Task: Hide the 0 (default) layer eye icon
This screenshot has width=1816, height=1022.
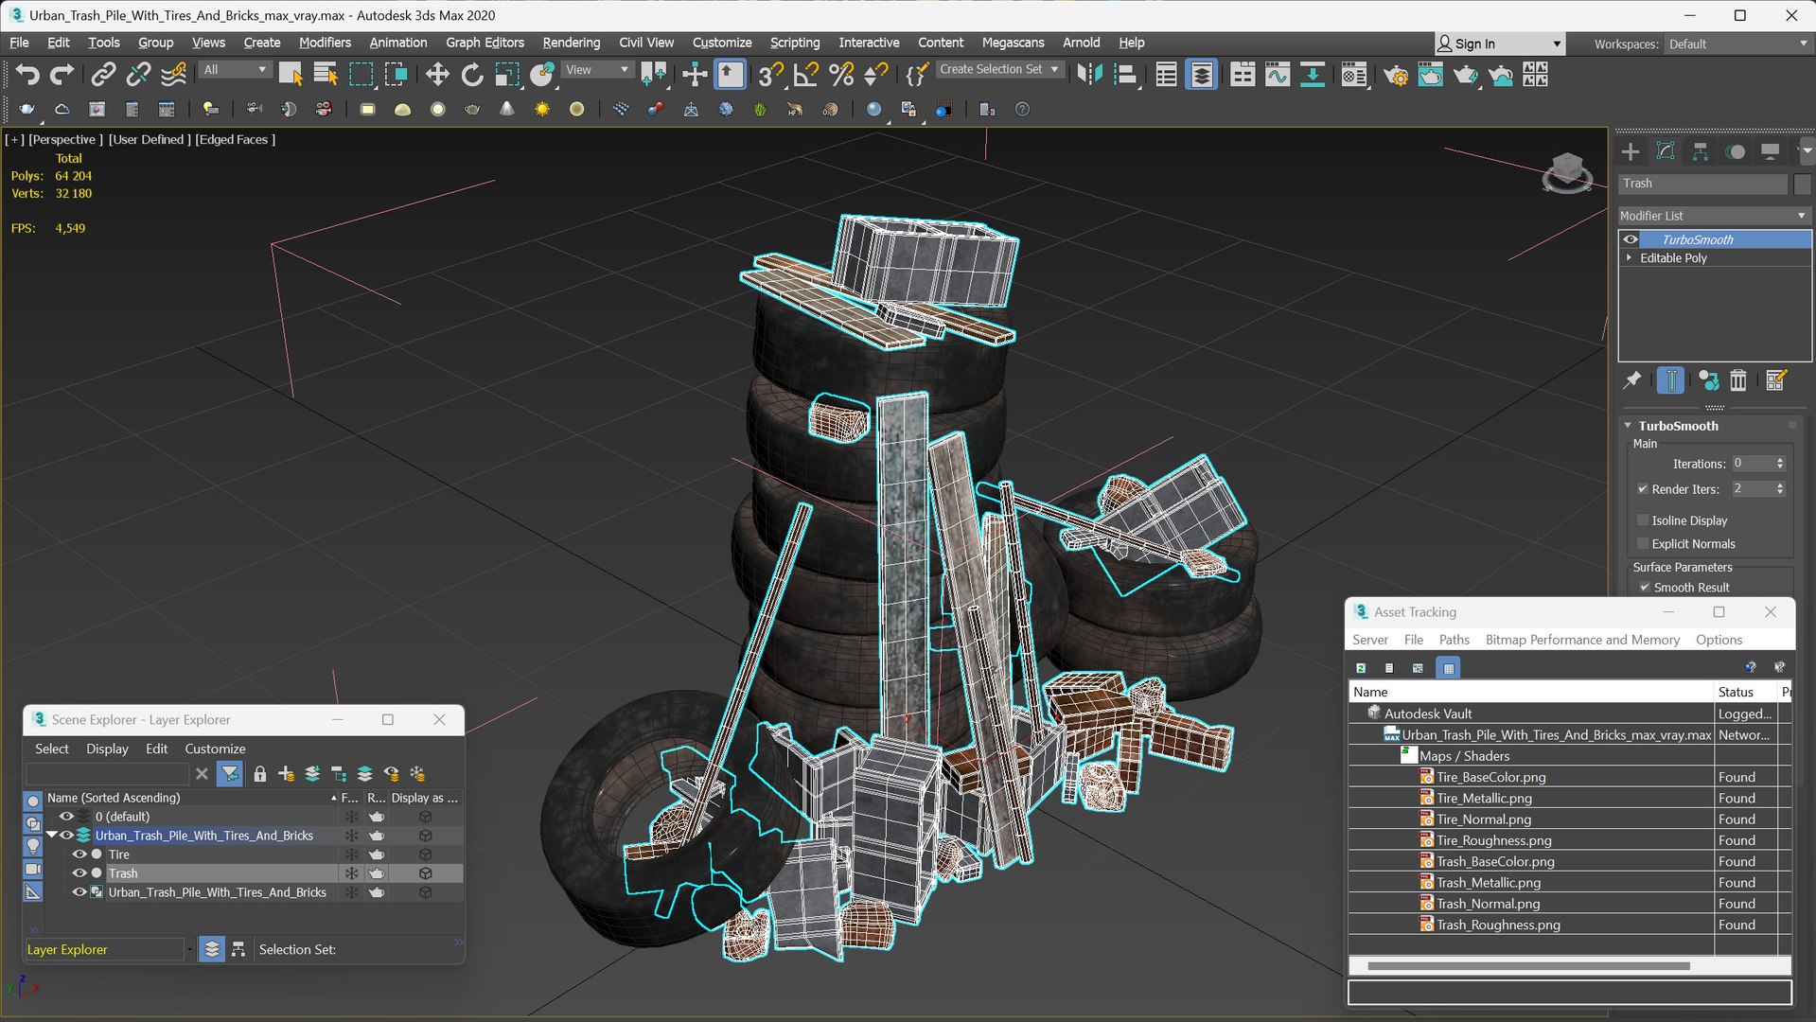Action: tap(66, 817)
